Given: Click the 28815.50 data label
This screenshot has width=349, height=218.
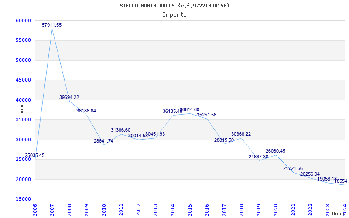Looking at the screenshot, I should (224, 140).
